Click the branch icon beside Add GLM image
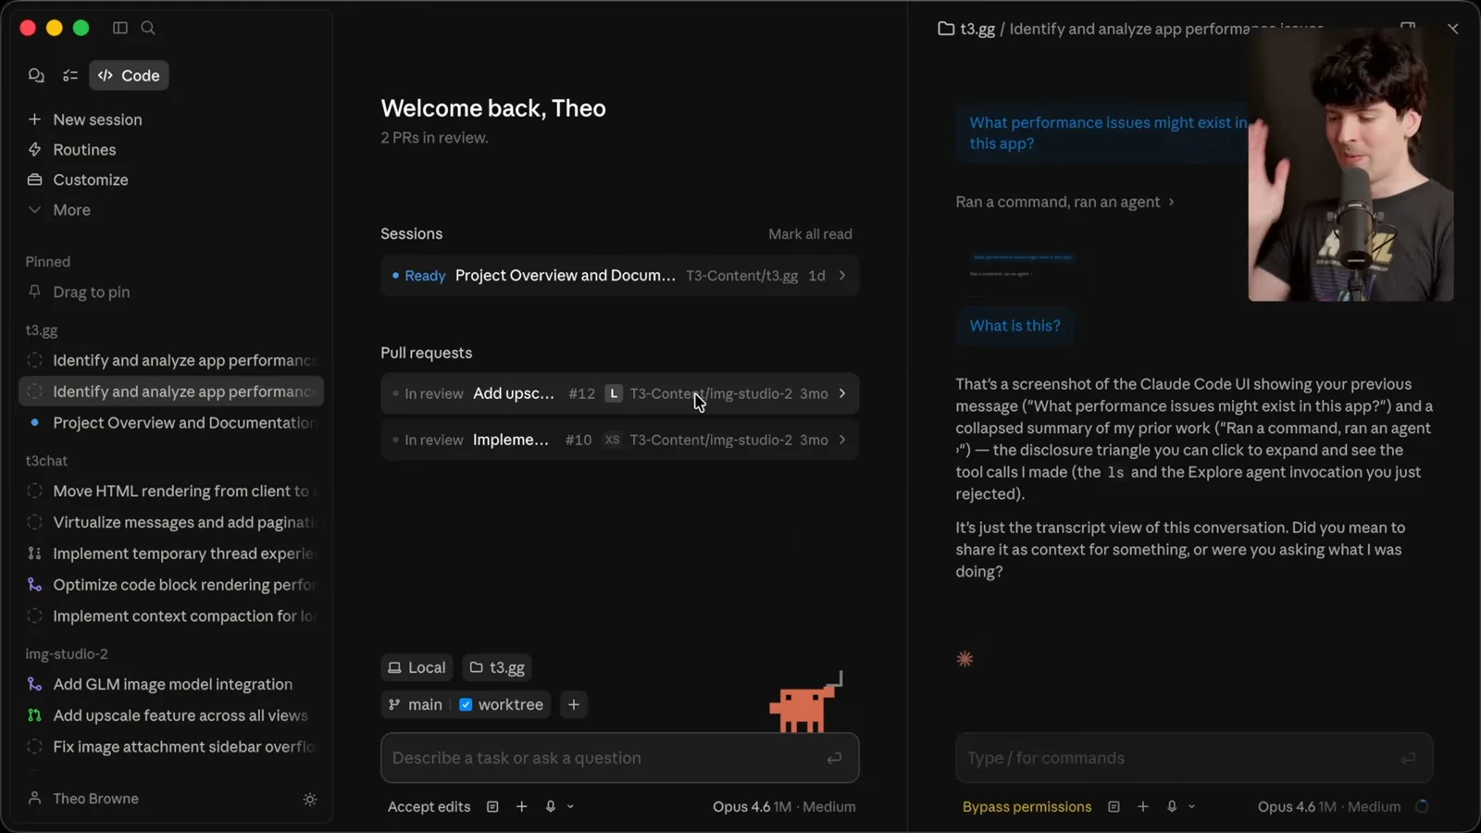 pos(35,684)
